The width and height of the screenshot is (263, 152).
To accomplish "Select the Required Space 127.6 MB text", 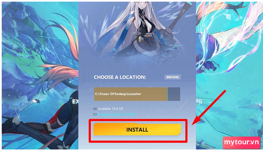I will (116, 114).
